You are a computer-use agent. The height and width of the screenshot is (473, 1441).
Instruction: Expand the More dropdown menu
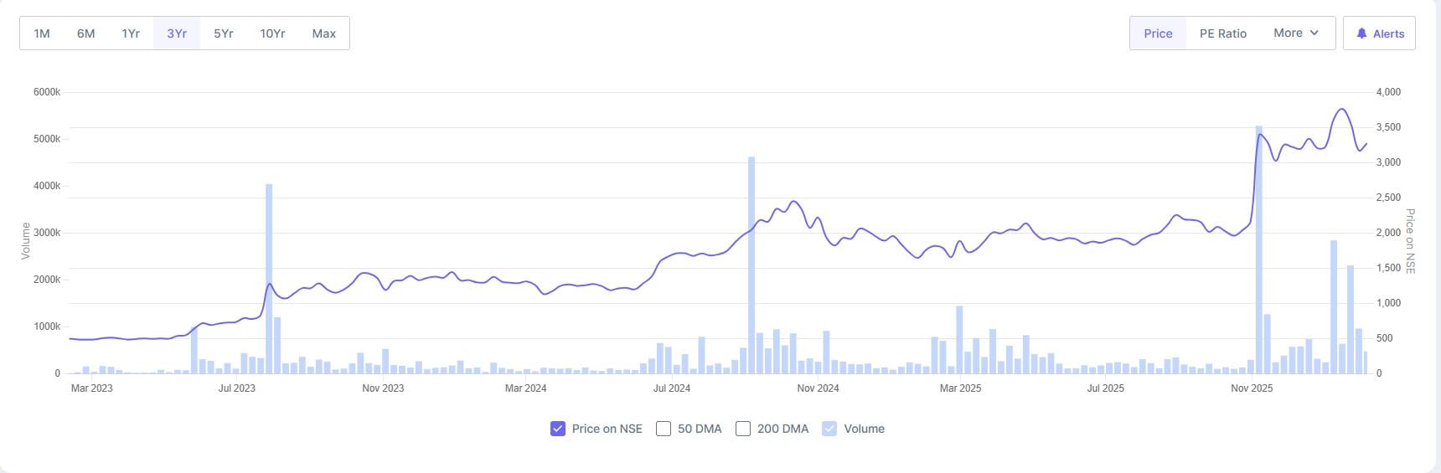[1295, 33]
